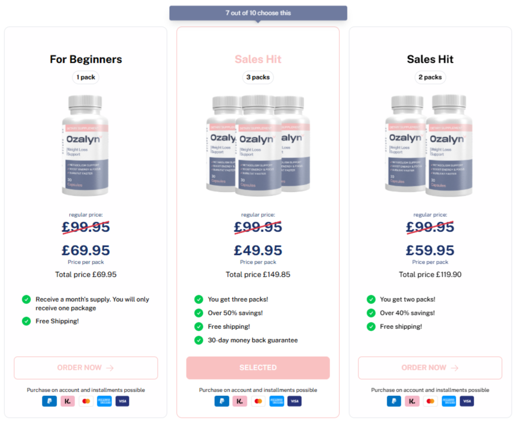Click ORDER NOW in the 2-pack column
The height and width of the screenshot is (428, 521).
pos(430,368)
